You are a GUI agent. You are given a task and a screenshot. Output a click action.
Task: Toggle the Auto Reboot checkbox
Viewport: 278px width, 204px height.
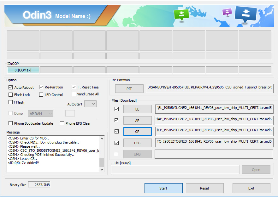11,88
